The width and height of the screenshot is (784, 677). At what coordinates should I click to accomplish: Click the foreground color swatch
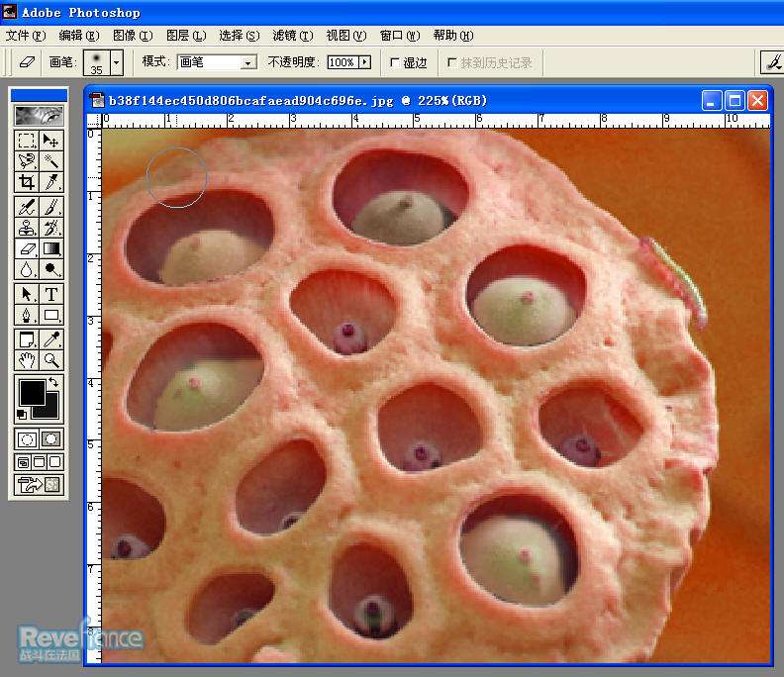tap(31, 392)
